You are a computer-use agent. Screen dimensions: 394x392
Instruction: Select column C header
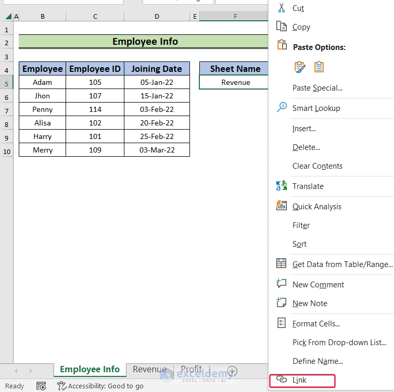pos(95,17)
